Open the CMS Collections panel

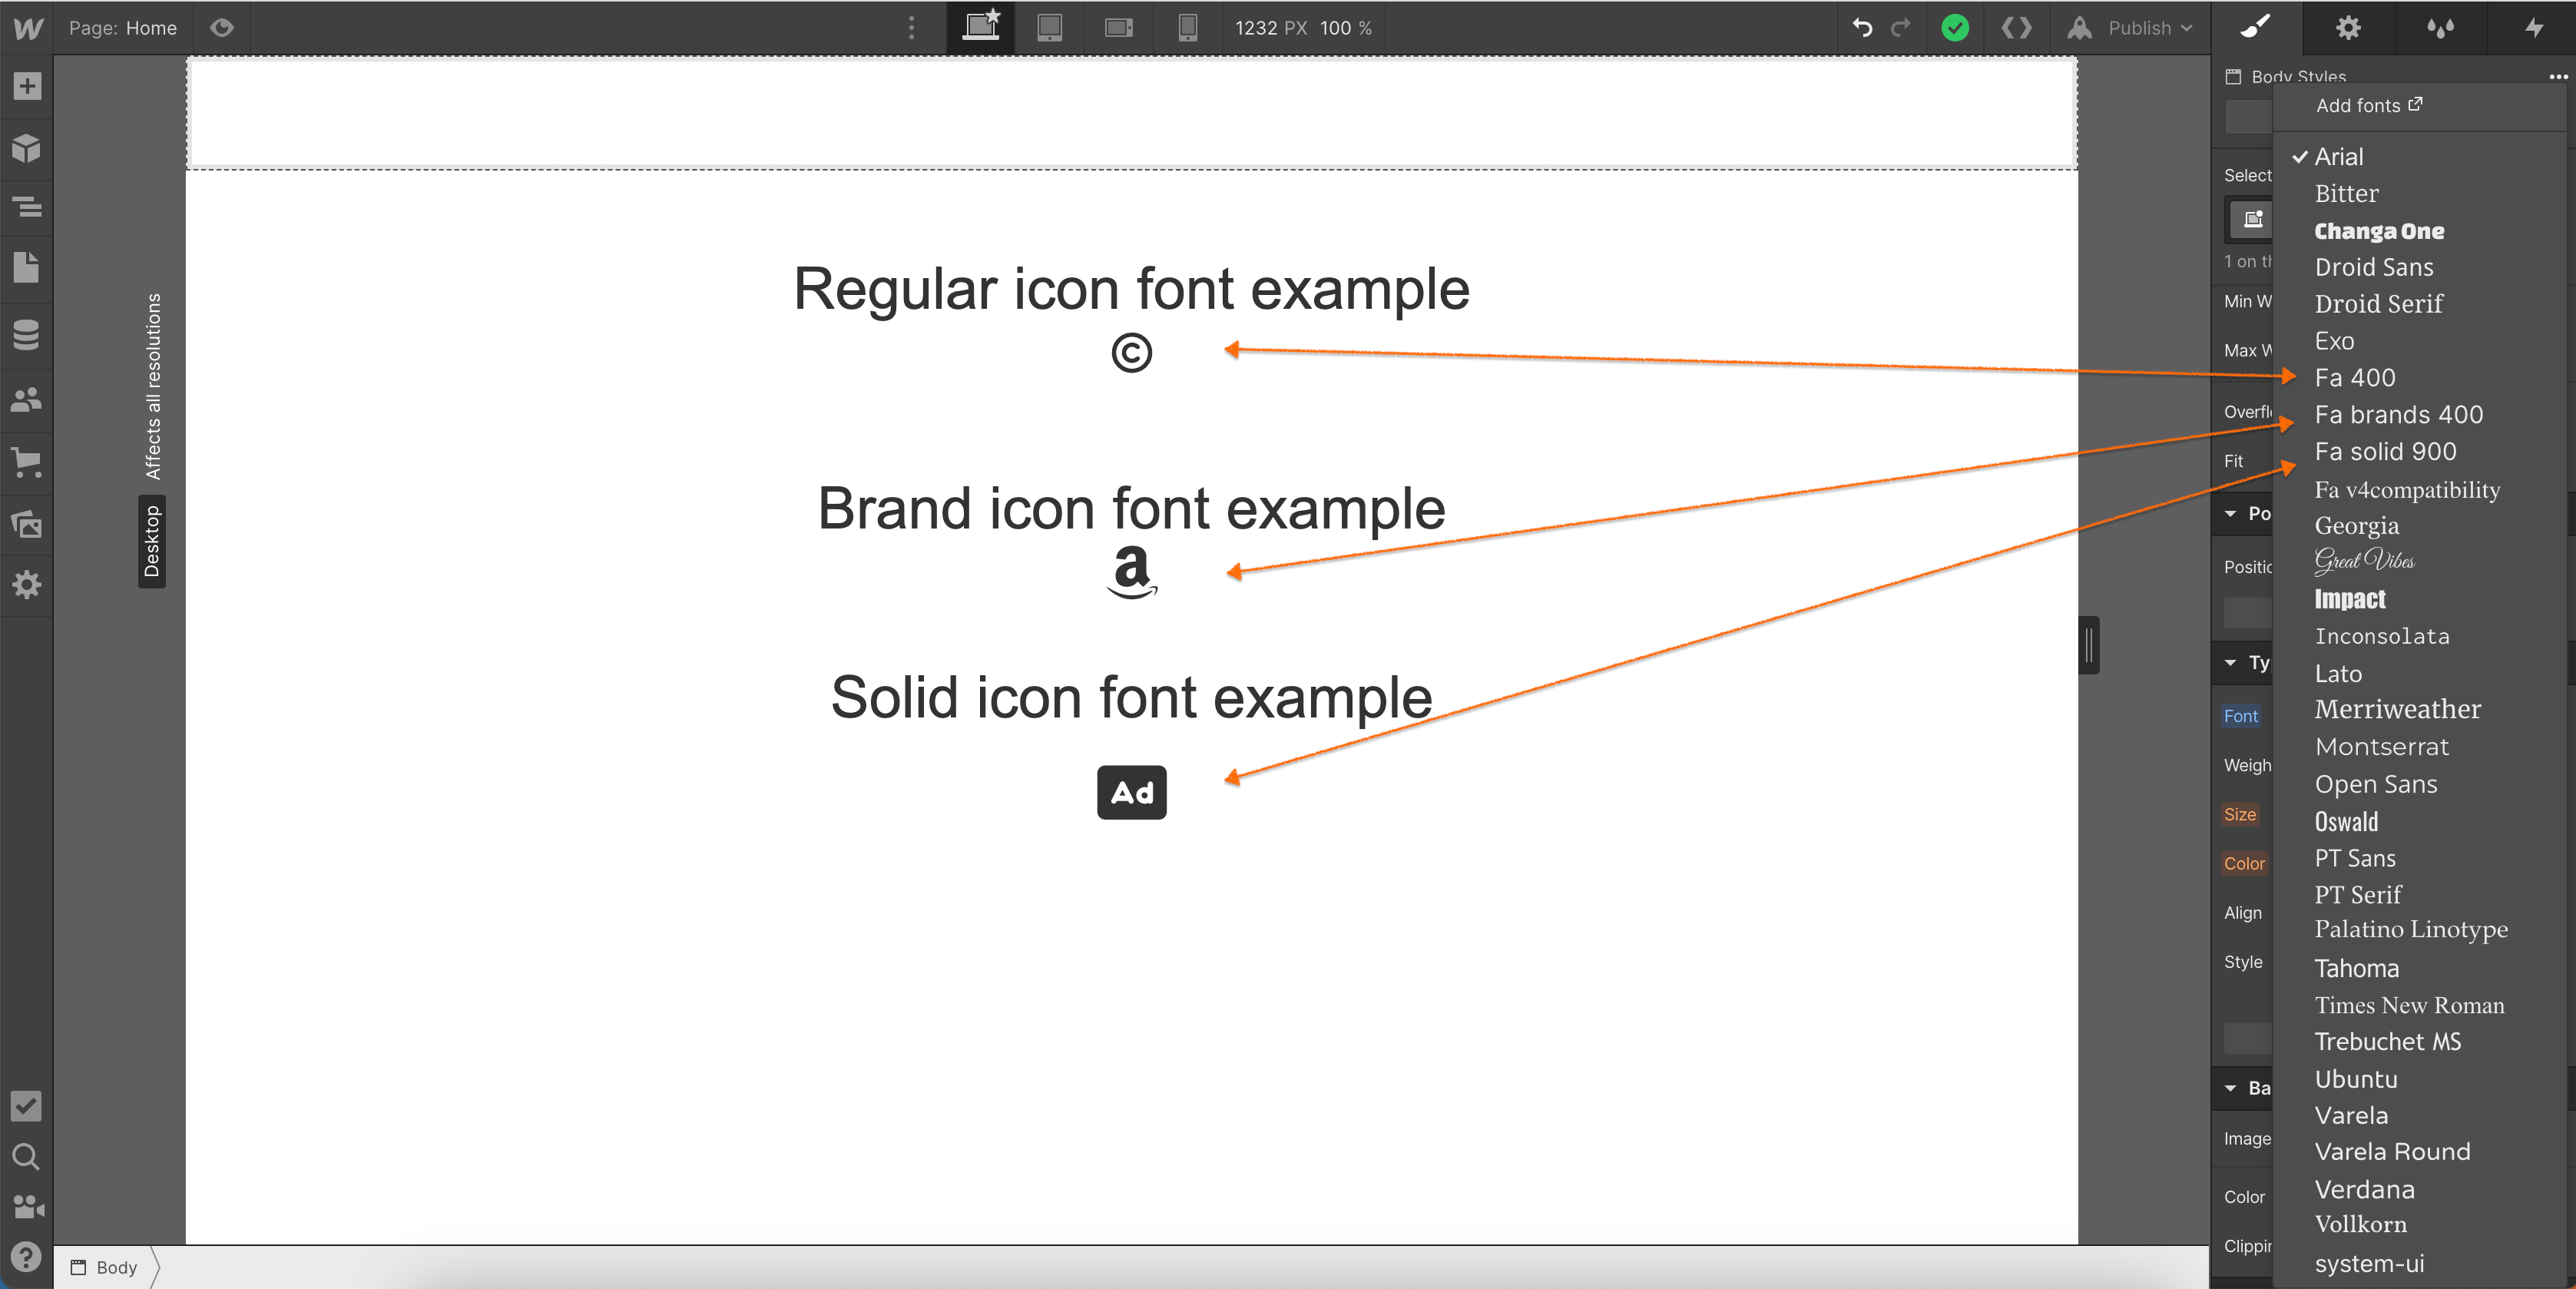pyautogui.click(x=27, y=335)
